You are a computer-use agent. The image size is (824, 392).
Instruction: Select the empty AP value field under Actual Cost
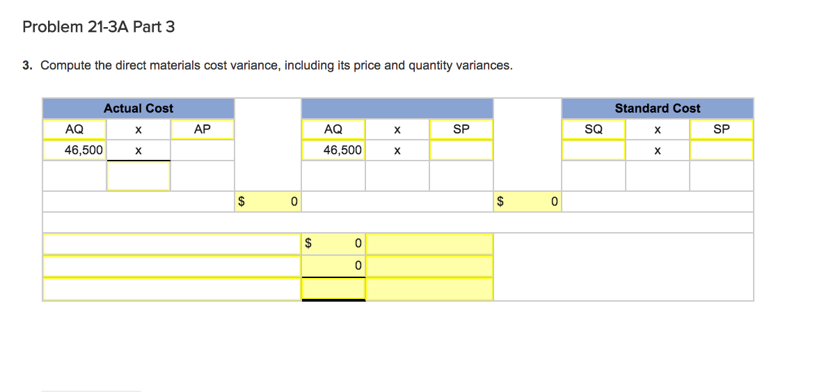pyautogui.click(x=202, y=150)
